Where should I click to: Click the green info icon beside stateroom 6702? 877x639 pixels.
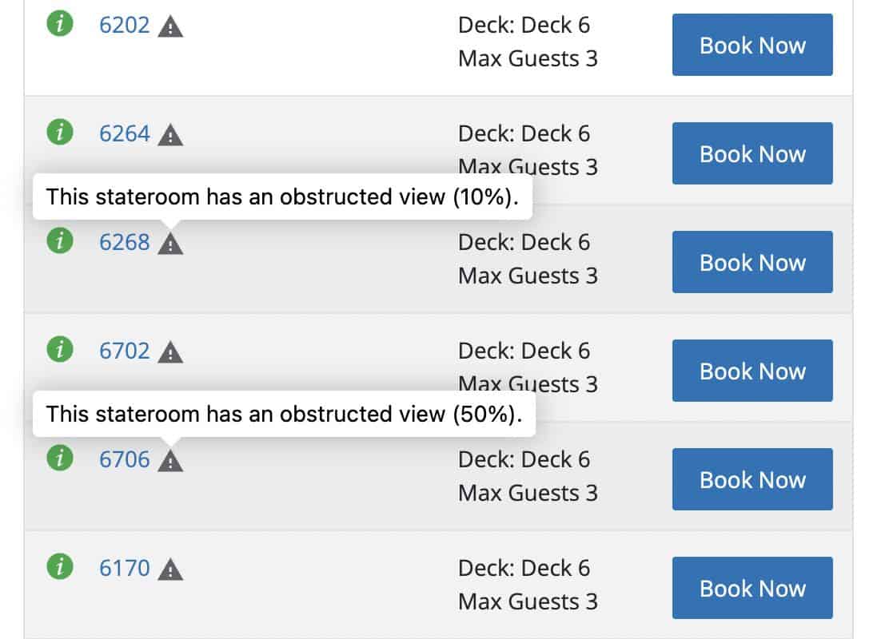tap(59, 349)
